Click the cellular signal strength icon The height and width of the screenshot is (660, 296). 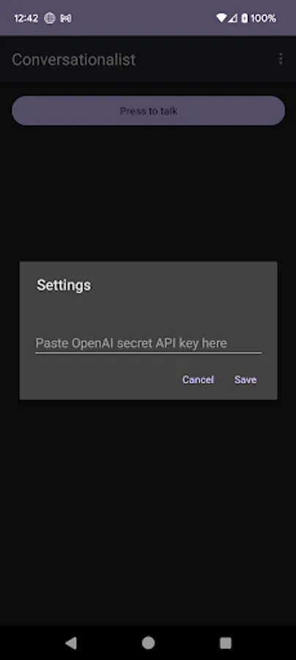(x=232, y=18)
